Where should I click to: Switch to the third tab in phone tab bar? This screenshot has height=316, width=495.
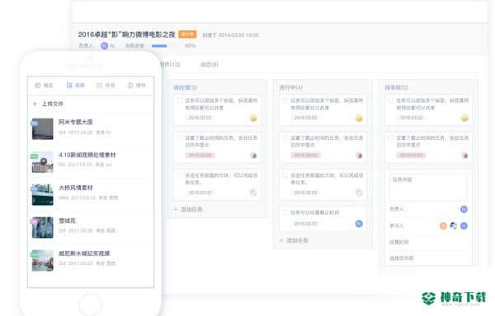(106, 86)
